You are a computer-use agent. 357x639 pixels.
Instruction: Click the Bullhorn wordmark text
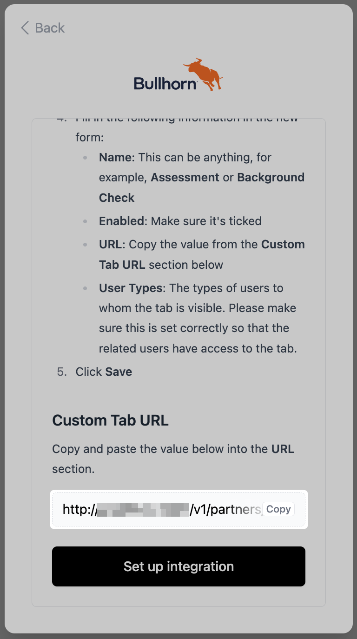165,84
